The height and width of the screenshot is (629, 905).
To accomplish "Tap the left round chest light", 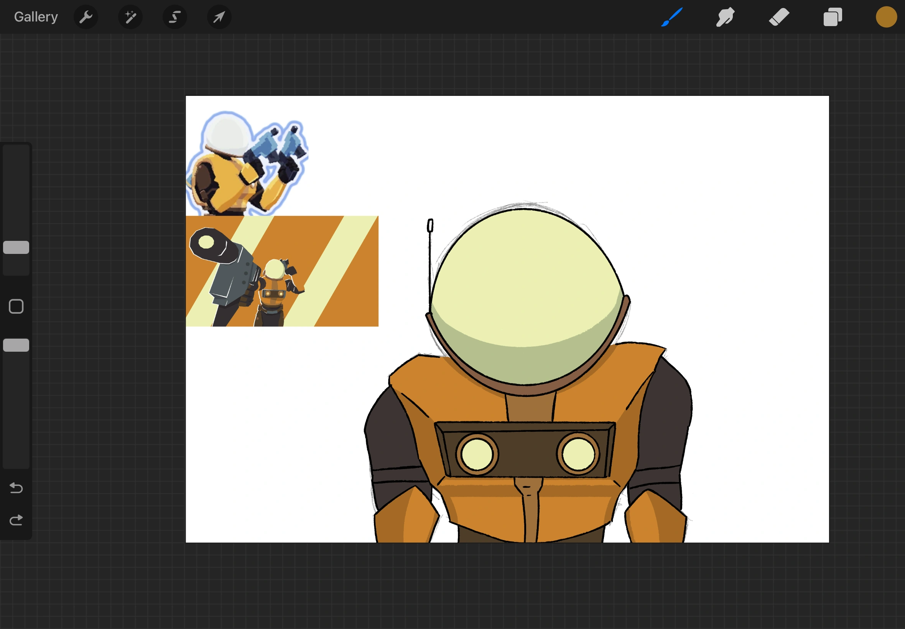I will pos(477,454).
